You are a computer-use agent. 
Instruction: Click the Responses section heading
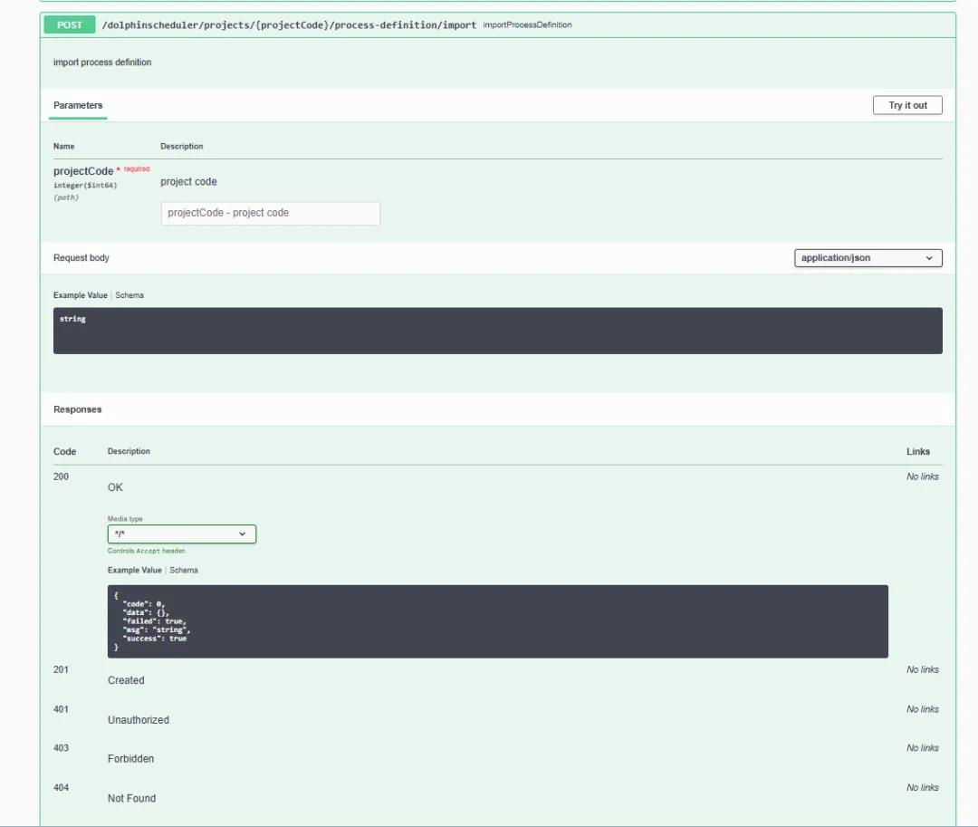click(77, 409)
